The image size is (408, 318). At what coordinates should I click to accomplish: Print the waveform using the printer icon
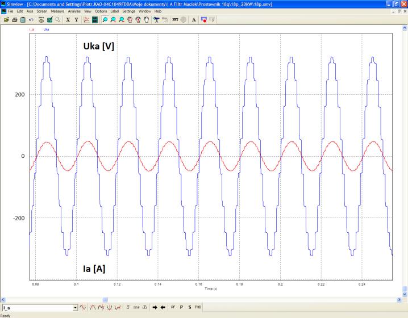click(15, 19)
